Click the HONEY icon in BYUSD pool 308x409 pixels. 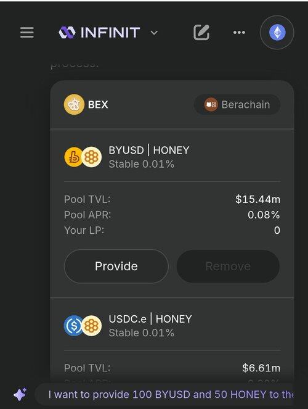(x=91, y=157)
